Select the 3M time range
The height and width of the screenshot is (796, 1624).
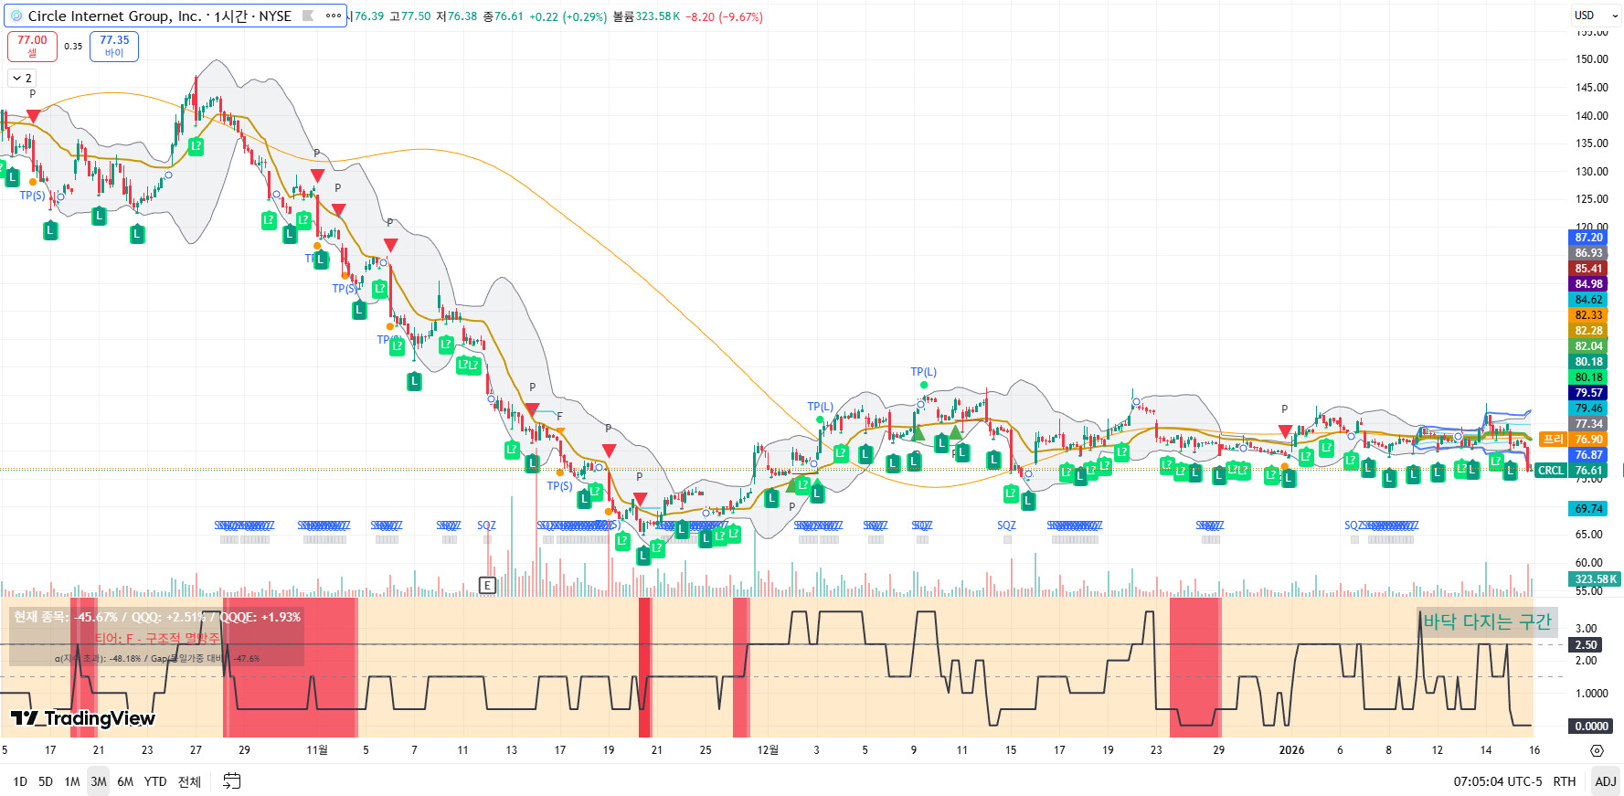pos(98,781)
